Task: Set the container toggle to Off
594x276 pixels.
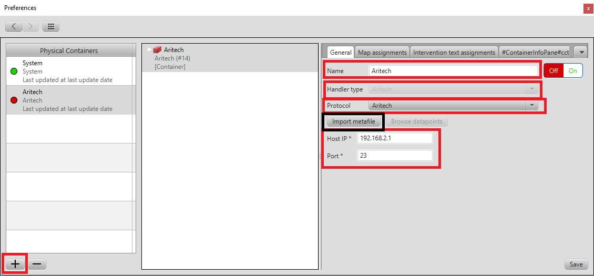Action: coord(554,71)
